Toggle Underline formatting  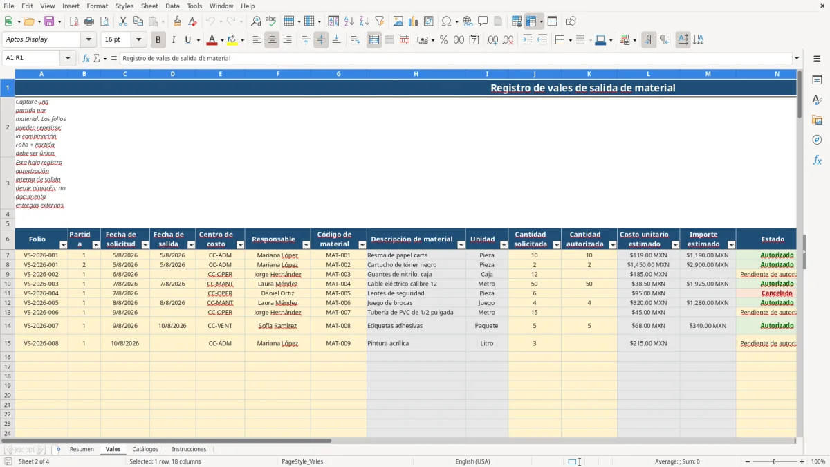187,39
